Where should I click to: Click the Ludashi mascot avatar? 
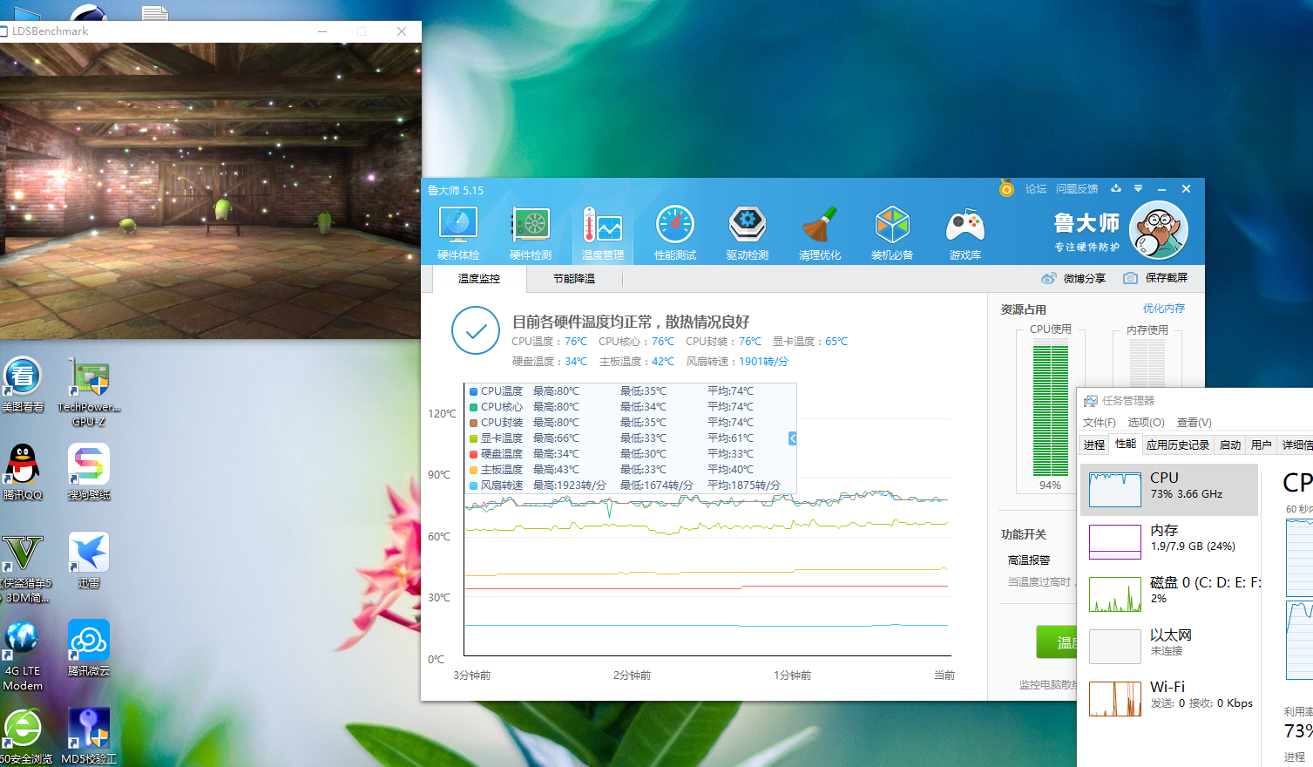coord(1159,230)
